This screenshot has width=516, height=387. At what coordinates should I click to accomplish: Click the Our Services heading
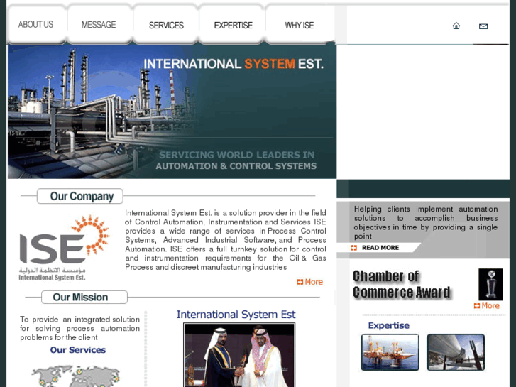click(x=78, y=350)
